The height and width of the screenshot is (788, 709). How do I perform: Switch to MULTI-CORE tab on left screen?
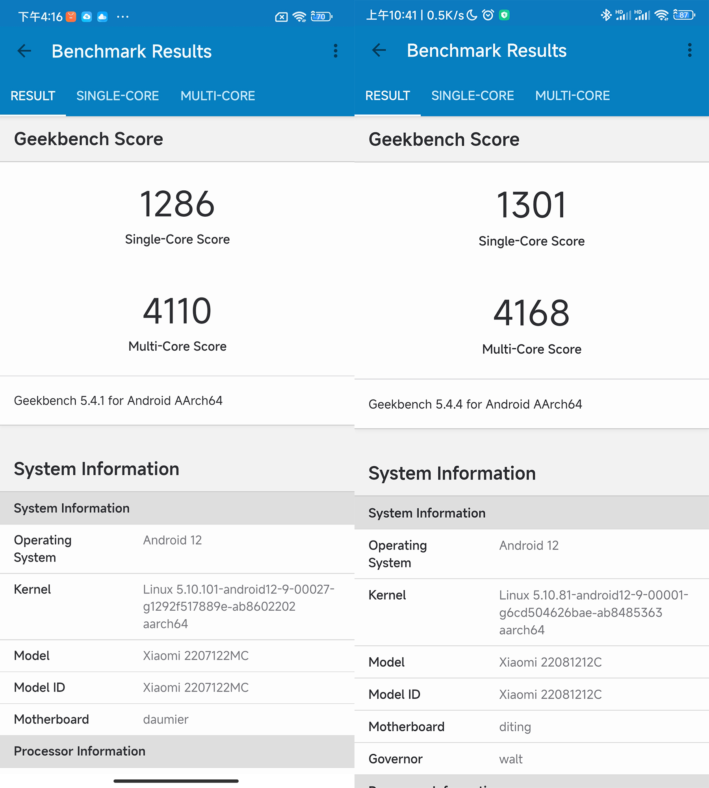[x=217, y=96]
